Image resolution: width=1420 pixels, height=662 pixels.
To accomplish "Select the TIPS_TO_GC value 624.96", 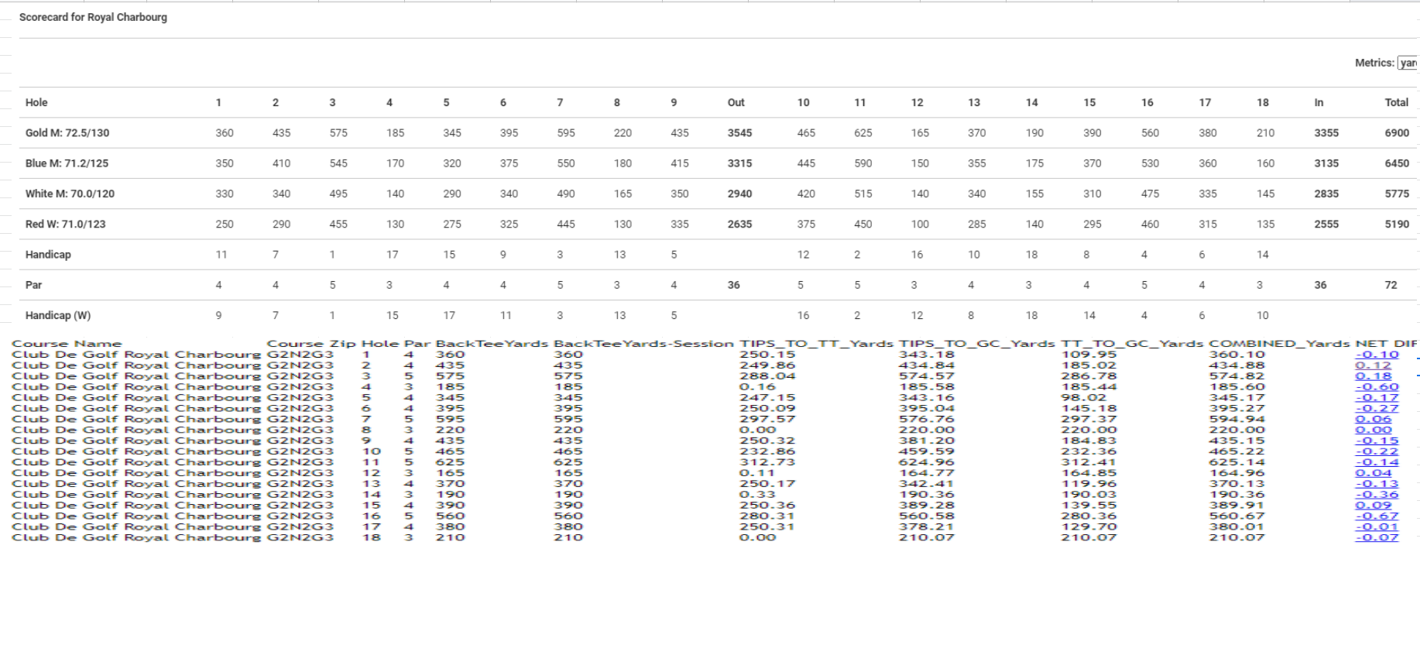I will point(927,462).
